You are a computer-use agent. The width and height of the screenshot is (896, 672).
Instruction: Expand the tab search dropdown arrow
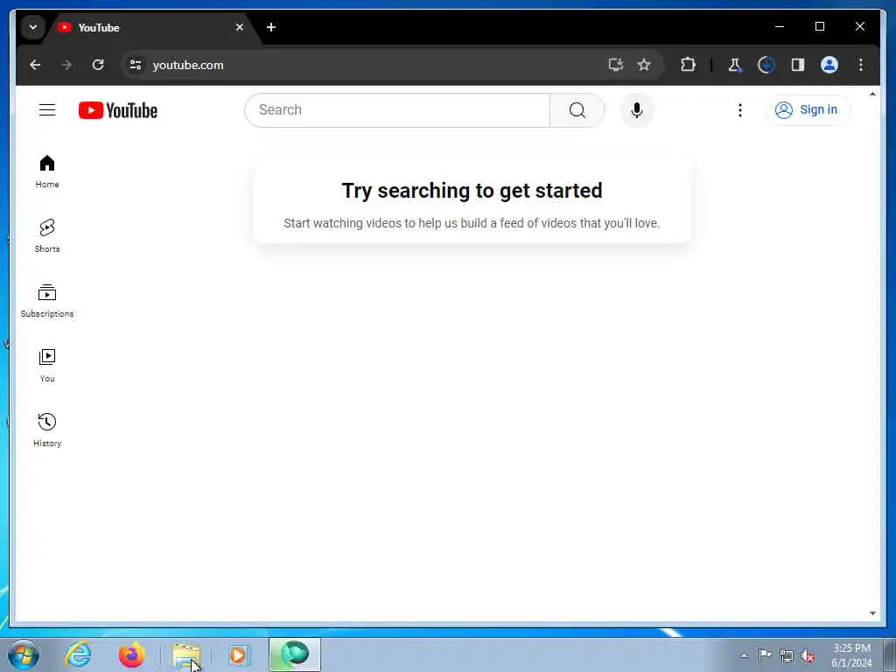33,27
